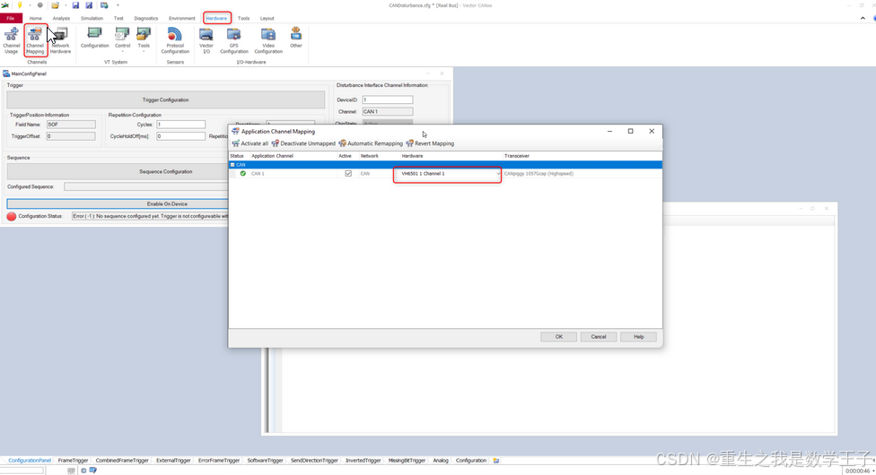876x475 pixels.
Task: Click Trigger Configuration button in MainConfigPanel
Action: pyautogui.click(x=165, y=99)
